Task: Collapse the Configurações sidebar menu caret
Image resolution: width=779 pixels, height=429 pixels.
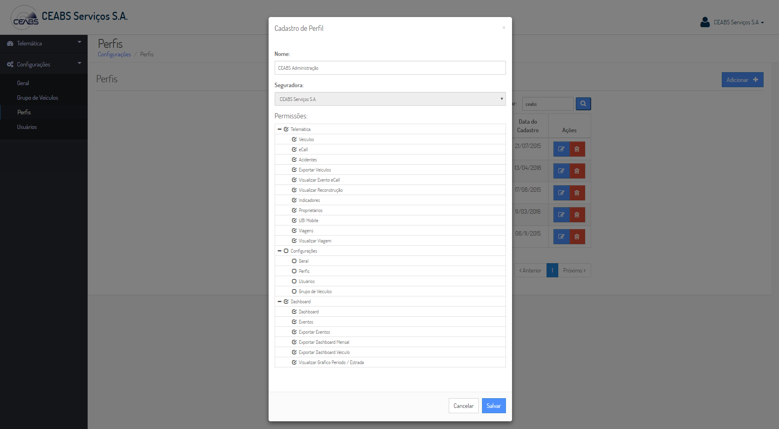Action: click(80, 63)
